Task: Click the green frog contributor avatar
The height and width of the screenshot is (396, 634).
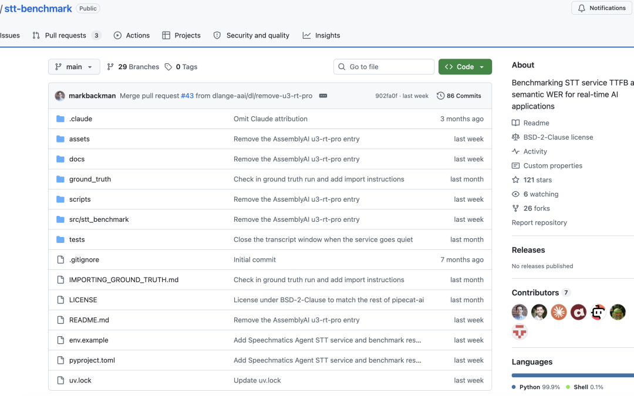Action: (x=618, y=312)
